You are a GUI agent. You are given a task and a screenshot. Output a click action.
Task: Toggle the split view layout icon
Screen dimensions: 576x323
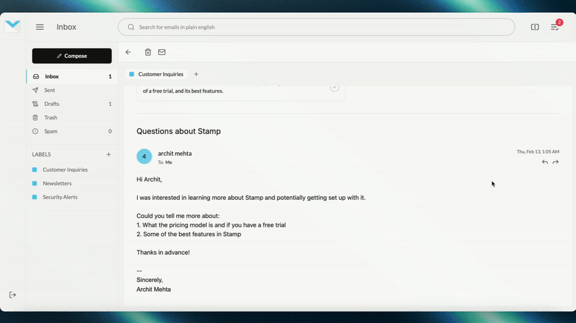535,27
